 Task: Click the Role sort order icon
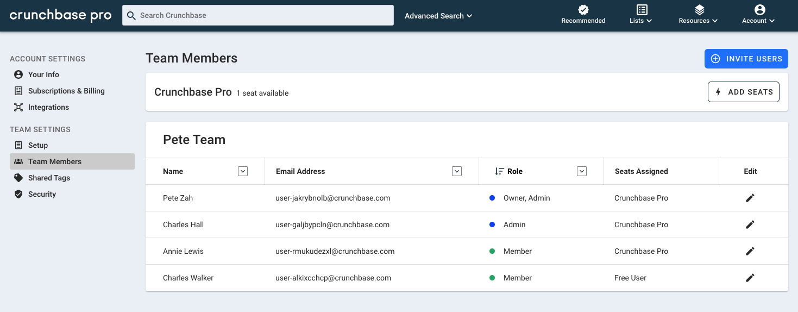pyautogui.click(x=500, y=171)
